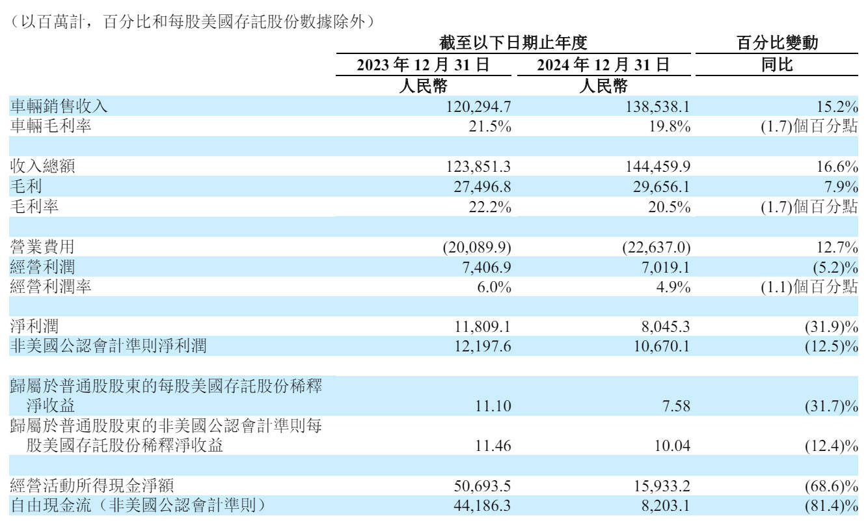Click the 2023年12月31日 column header
This screenshot has width=868, height=531.
coord(423,64)
